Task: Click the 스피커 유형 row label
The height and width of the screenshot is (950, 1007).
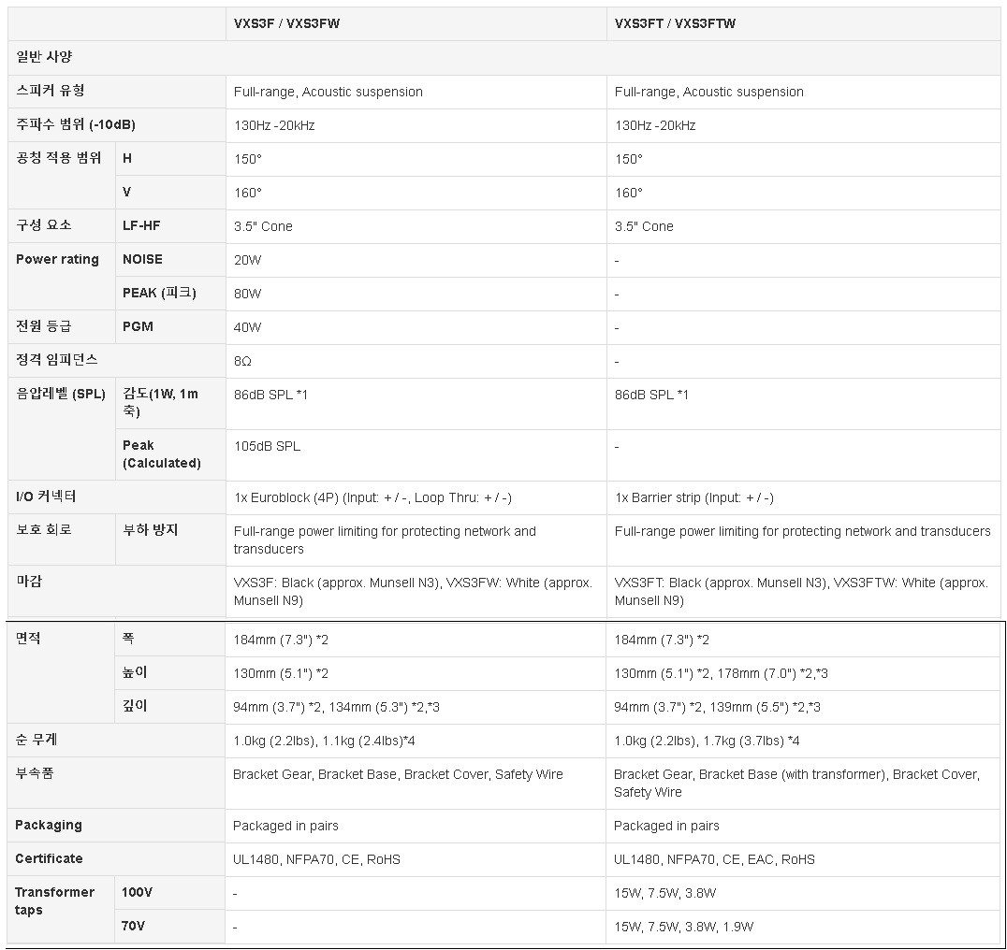Action: click(x=51, y=91)
